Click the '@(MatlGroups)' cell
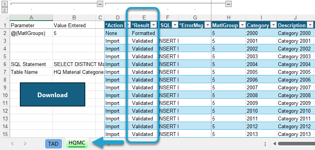 pyautogui.click(x=31, y=33)
